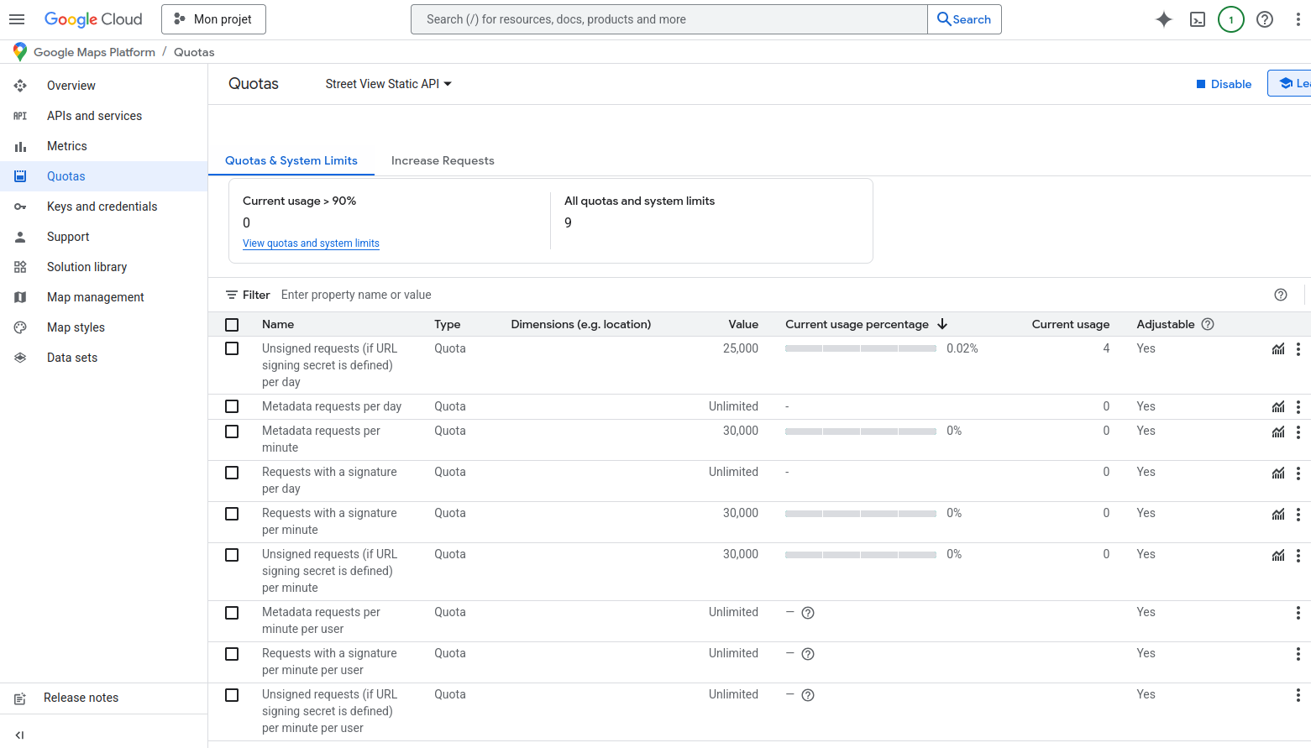Click View quotas and system limits link
1311x748 pixels.
[311, 243]
